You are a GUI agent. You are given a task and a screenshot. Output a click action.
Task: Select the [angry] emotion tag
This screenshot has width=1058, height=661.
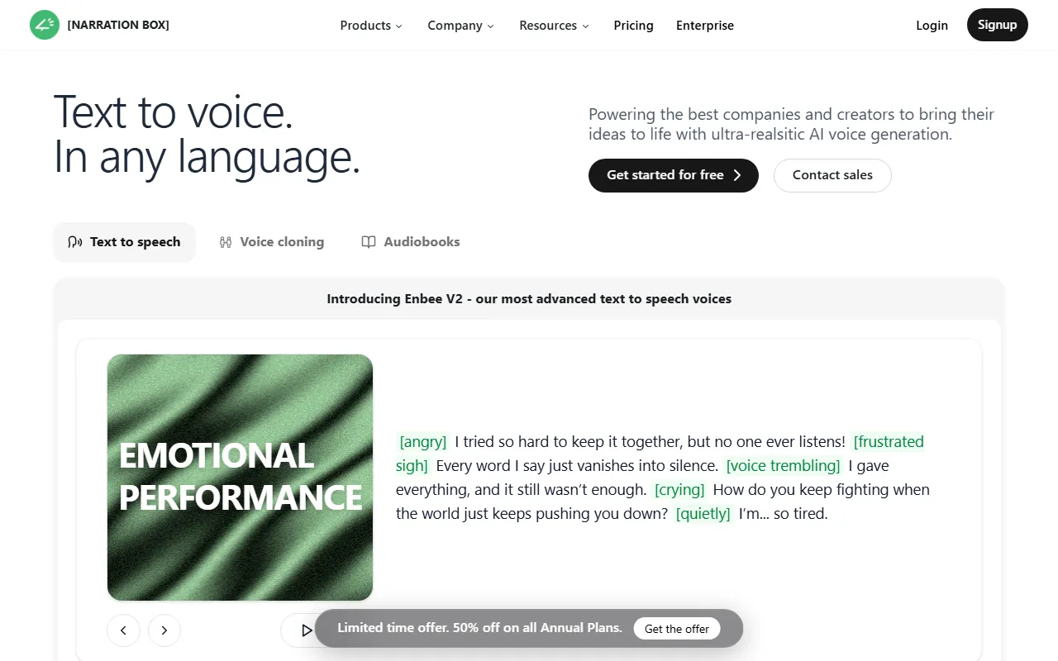coord(422,441)
